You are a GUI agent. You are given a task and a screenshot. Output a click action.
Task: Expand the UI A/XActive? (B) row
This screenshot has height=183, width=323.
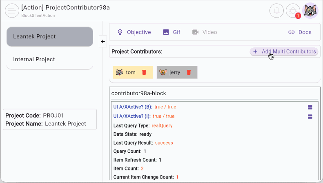click(310, 107)
